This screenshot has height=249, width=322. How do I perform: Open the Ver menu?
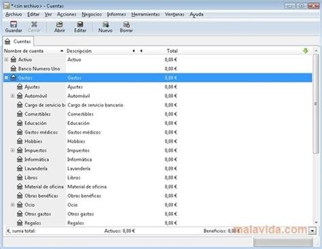point(48,14)
